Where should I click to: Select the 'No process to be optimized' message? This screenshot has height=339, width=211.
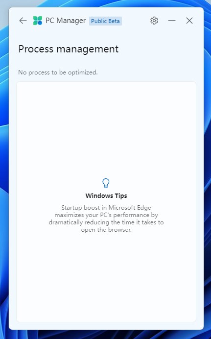click(58, 73)
